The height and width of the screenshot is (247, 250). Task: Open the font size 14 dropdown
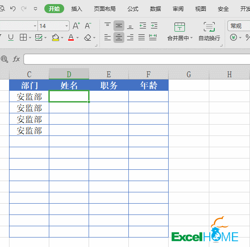66,26
